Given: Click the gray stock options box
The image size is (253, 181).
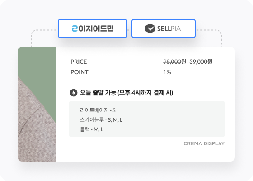Looking at the screenshot, I should (147, 119).
